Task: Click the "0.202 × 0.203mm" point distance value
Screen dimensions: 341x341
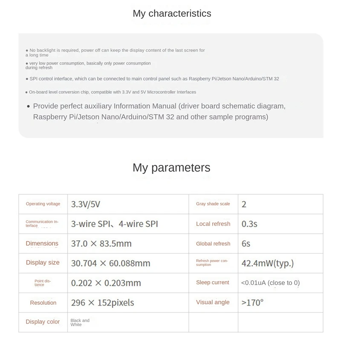Action: point(106,283)
